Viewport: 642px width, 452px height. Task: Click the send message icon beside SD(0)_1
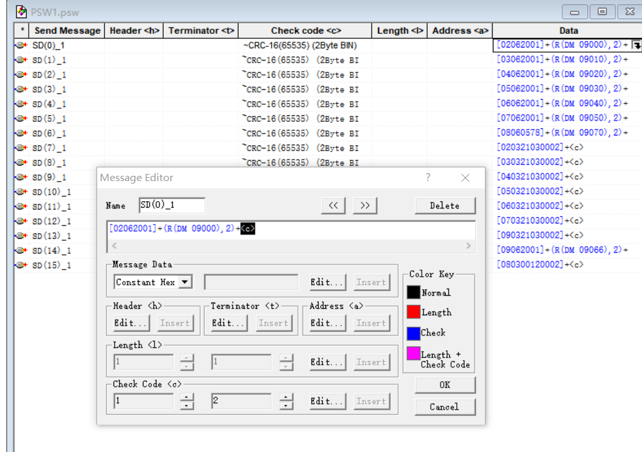click(22, 46)
